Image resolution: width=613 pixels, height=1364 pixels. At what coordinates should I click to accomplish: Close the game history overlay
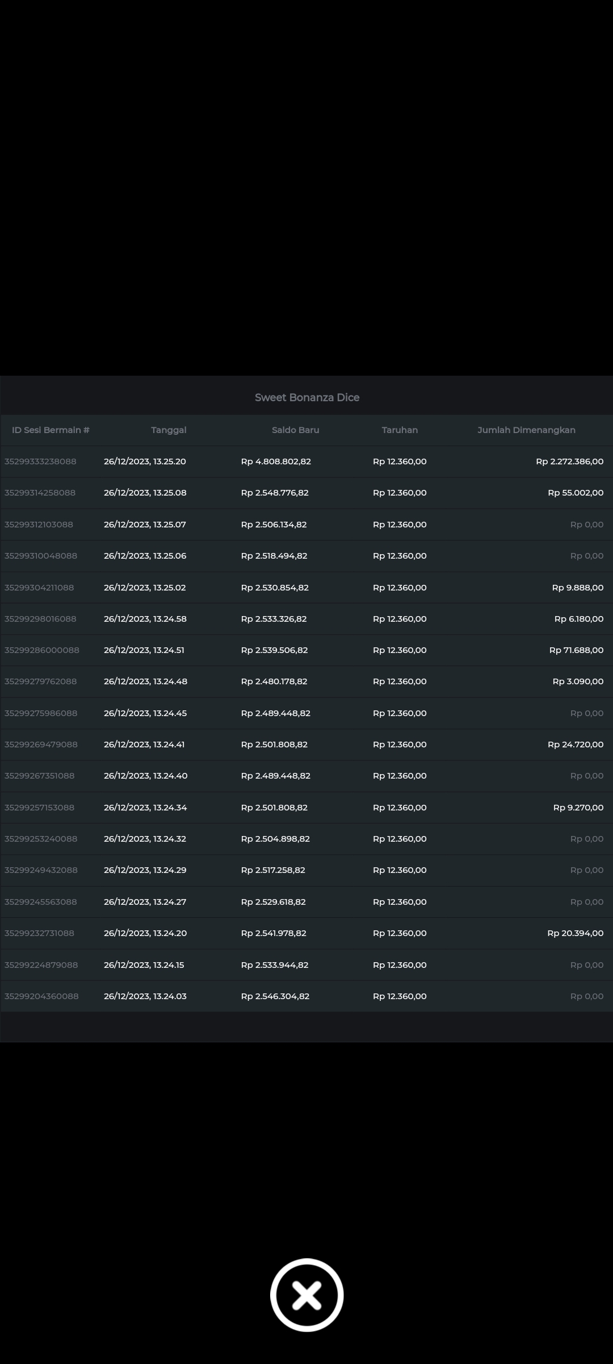[x=306, y=1295]
